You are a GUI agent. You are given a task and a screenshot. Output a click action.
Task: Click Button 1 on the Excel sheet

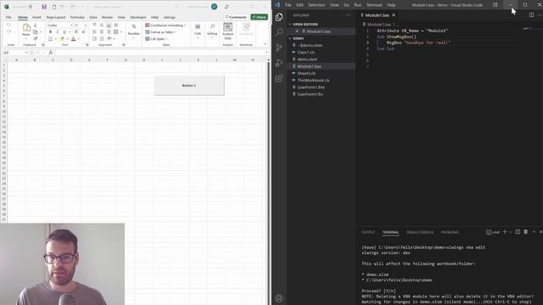tap(189, 86)
